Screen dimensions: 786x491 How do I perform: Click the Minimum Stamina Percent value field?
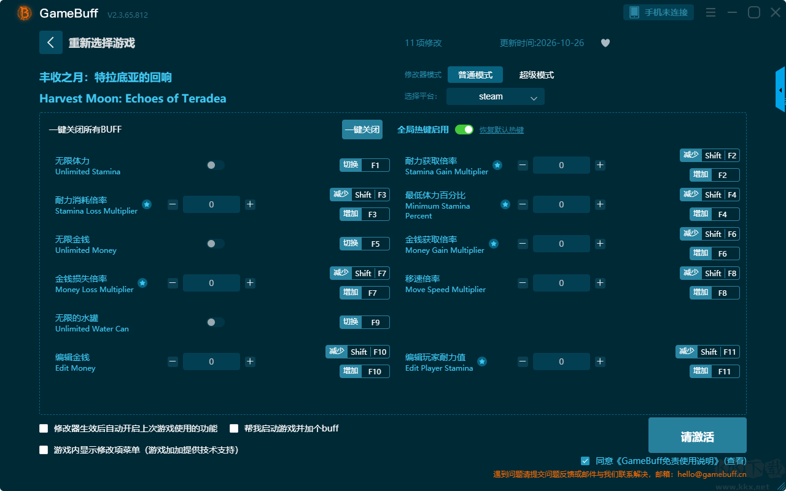click(x=561, y=204)
